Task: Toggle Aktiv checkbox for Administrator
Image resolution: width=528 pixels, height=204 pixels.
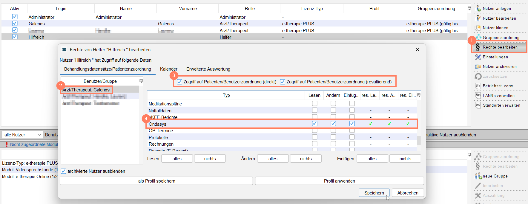Action: [x=15, y=17]
